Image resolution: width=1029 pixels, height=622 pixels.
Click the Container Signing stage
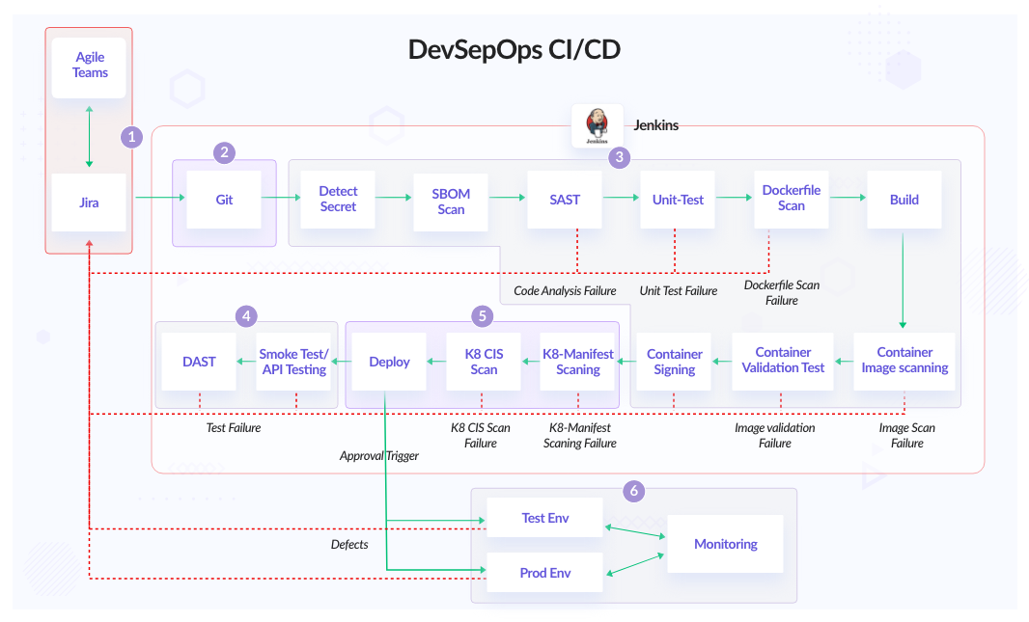673,362
